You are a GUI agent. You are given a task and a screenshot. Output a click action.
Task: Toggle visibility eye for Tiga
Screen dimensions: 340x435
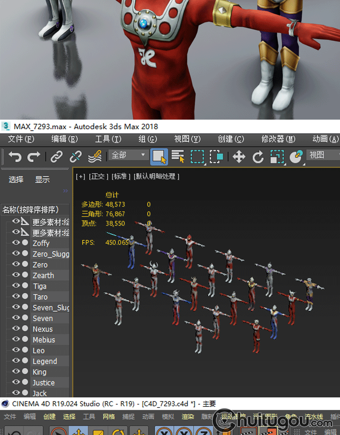[x=16, y=286]
